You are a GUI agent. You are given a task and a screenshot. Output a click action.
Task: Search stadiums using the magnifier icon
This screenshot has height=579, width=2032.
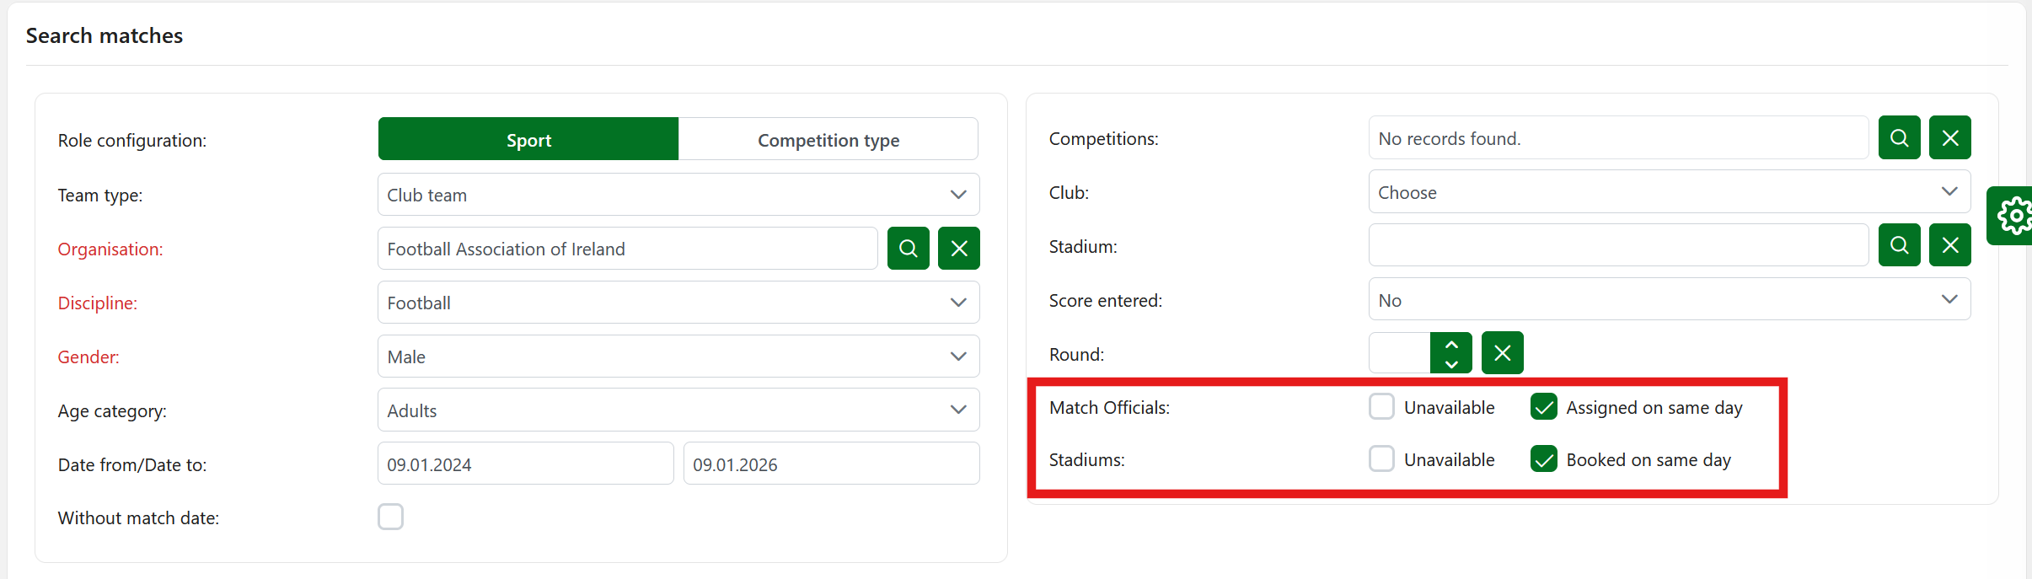click(1899, 245)
